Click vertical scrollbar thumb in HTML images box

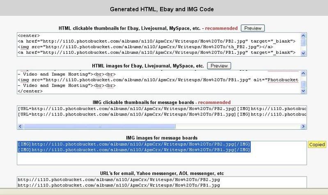[x=303, y=85]
